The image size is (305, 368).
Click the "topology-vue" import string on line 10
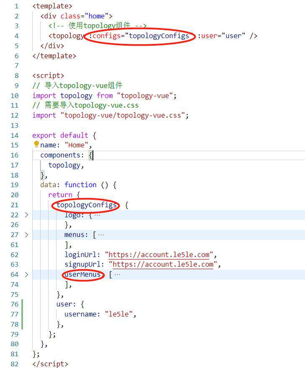pyautogui.click(x=145, y=96)
